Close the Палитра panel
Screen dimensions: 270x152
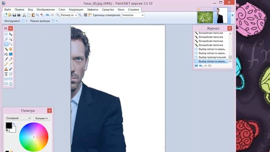(x=49, y=111)
